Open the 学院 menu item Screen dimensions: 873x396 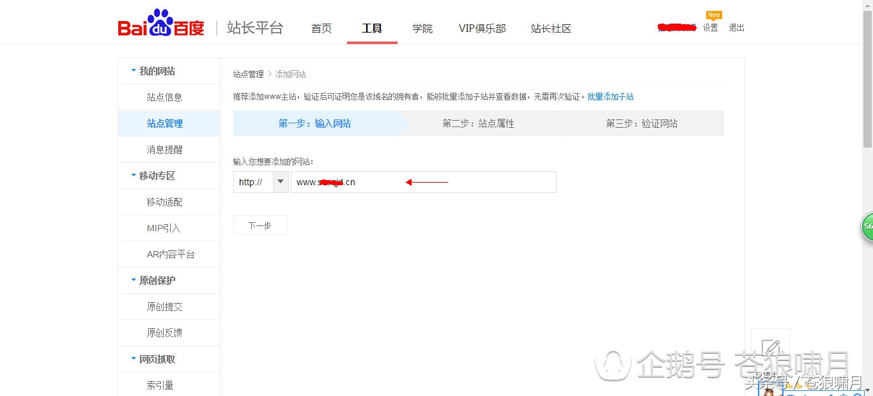[422, 28]
